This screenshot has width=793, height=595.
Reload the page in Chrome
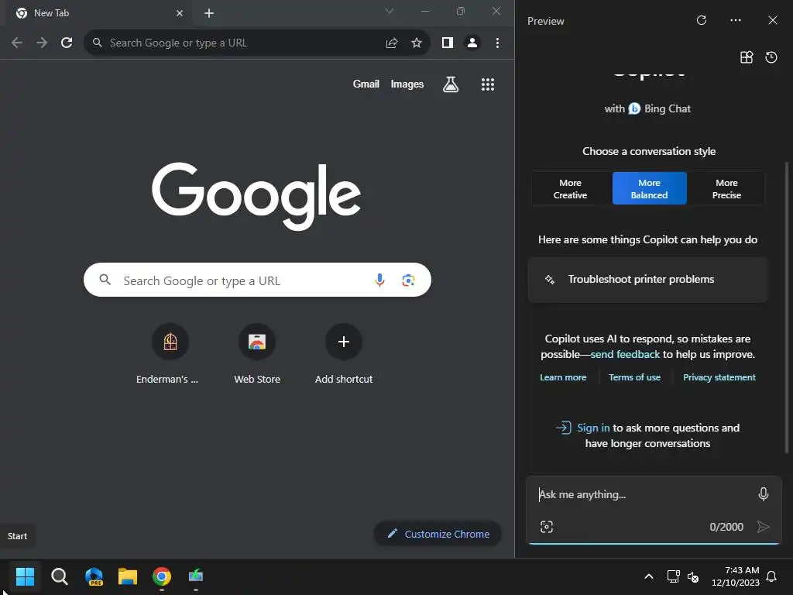click(x=67, y=43)
